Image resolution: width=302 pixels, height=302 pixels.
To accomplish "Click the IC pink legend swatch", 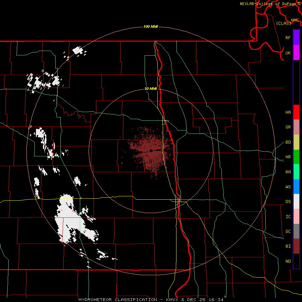I will point(296,216).
